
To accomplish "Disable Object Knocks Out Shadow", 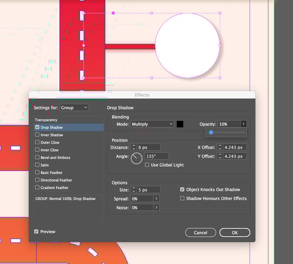I will coord(182,190).
